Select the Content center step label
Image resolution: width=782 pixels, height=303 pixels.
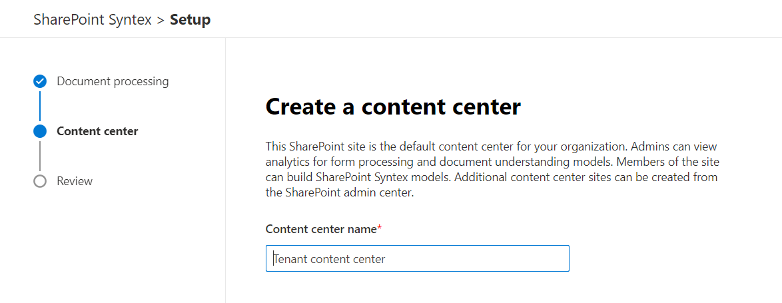97,131
